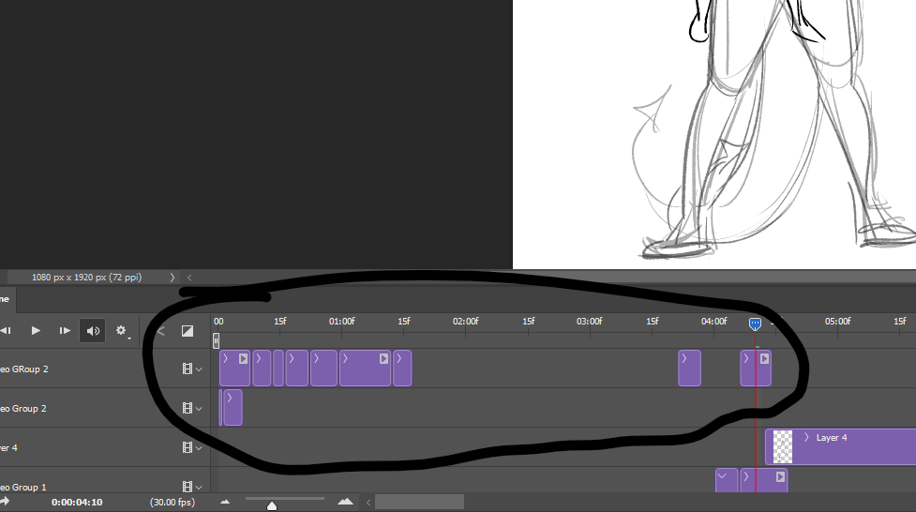Open the transition picker icon
Viewport: 916px width, 512px height.
(187, 331)
